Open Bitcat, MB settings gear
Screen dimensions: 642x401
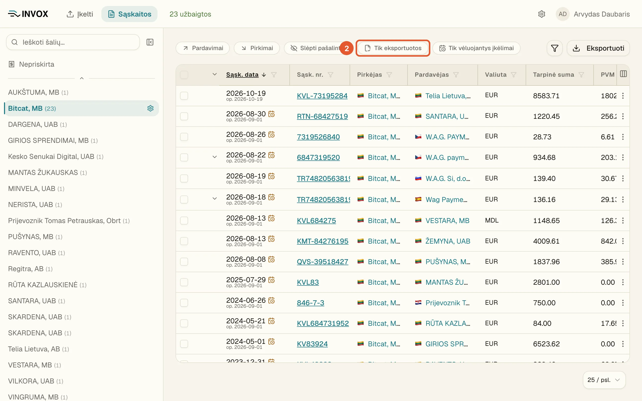pyautogui.click(x=150, y=108)
